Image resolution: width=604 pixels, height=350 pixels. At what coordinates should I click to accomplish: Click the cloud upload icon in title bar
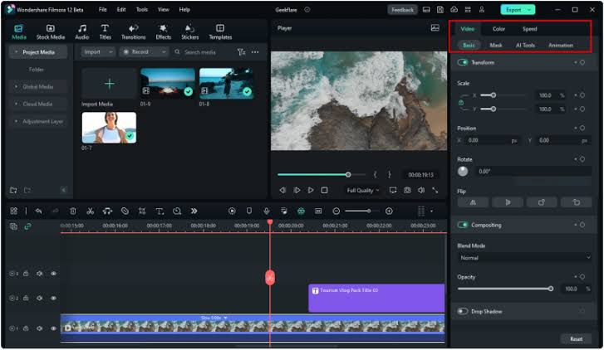coord(454,10)
